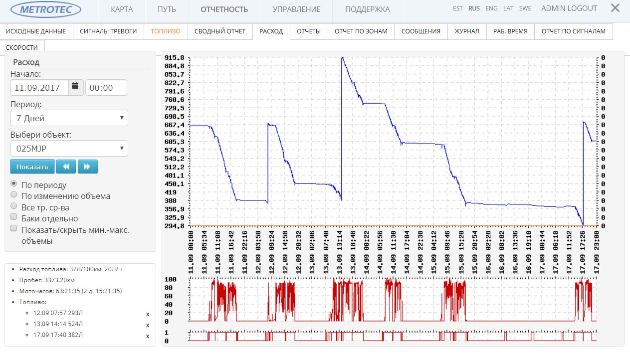Toggle 'Показать/скрыть мин.-макс. объемы' checkbox

(x=14, y=229)
